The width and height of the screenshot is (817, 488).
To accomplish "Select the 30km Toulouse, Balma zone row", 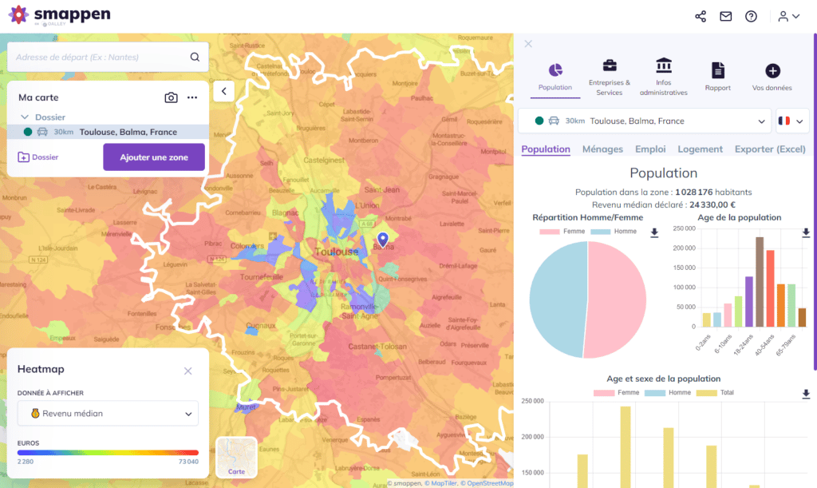I will click(x=108, y=132).
